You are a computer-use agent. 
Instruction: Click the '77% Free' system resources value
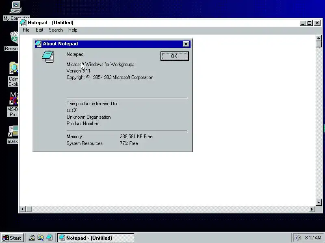pos(129,143)
